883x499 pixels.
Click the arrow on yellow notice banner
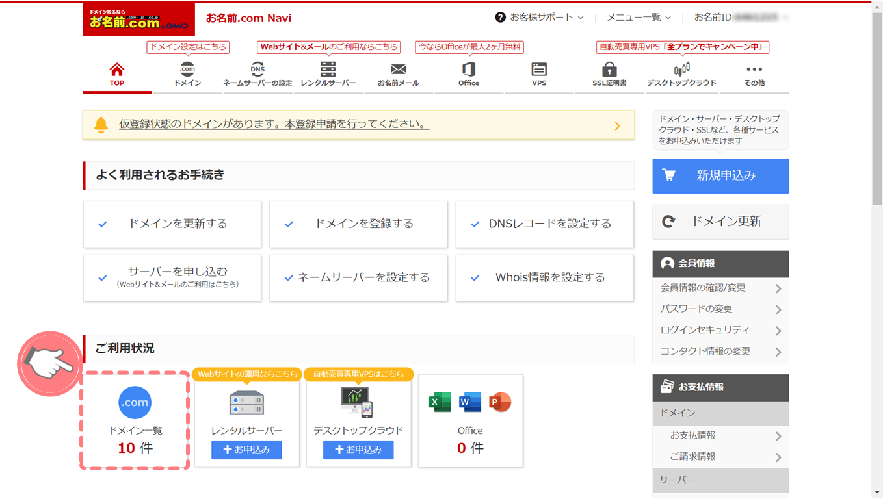[x=618, y=125]
